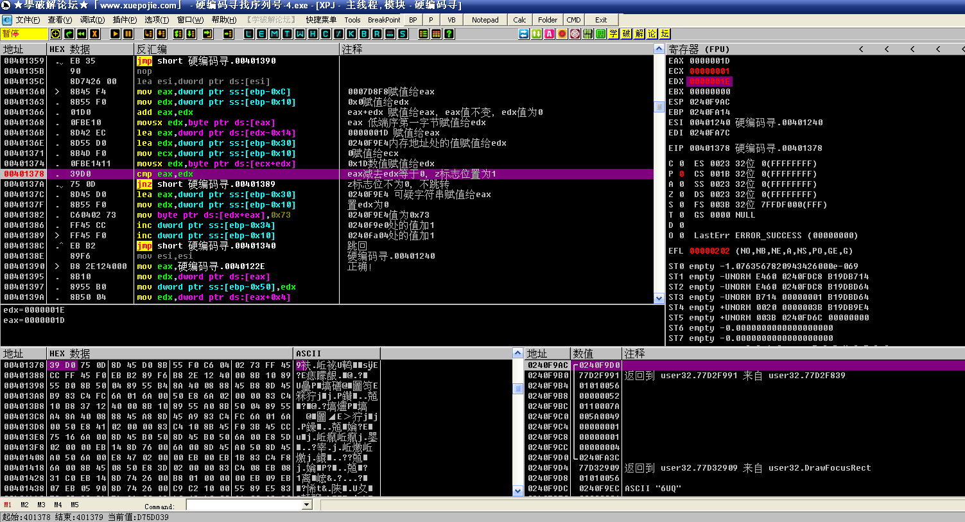The height and width of the screenshot is (522, 965).
Task: Cycle the 寄存器 (FPU) register view header
Action: tap(699, 49)
